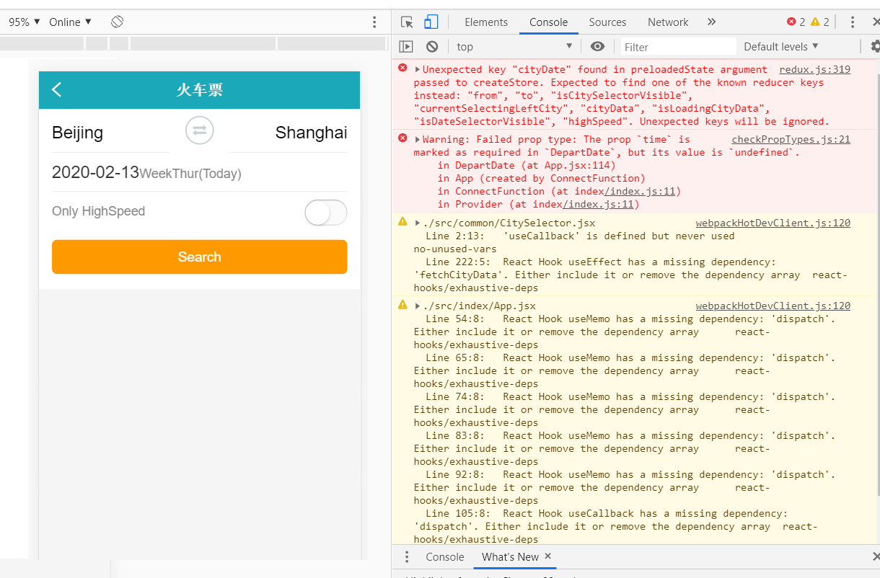This screenshot has width=880, height=578.
Task: Click the back arrow in train ticket header
Action: (x=57, y=89)
